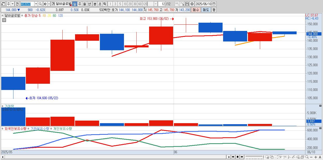323x160 pixels.
Task: Click the play button in bottom toolbar
Action: (229, 157)
